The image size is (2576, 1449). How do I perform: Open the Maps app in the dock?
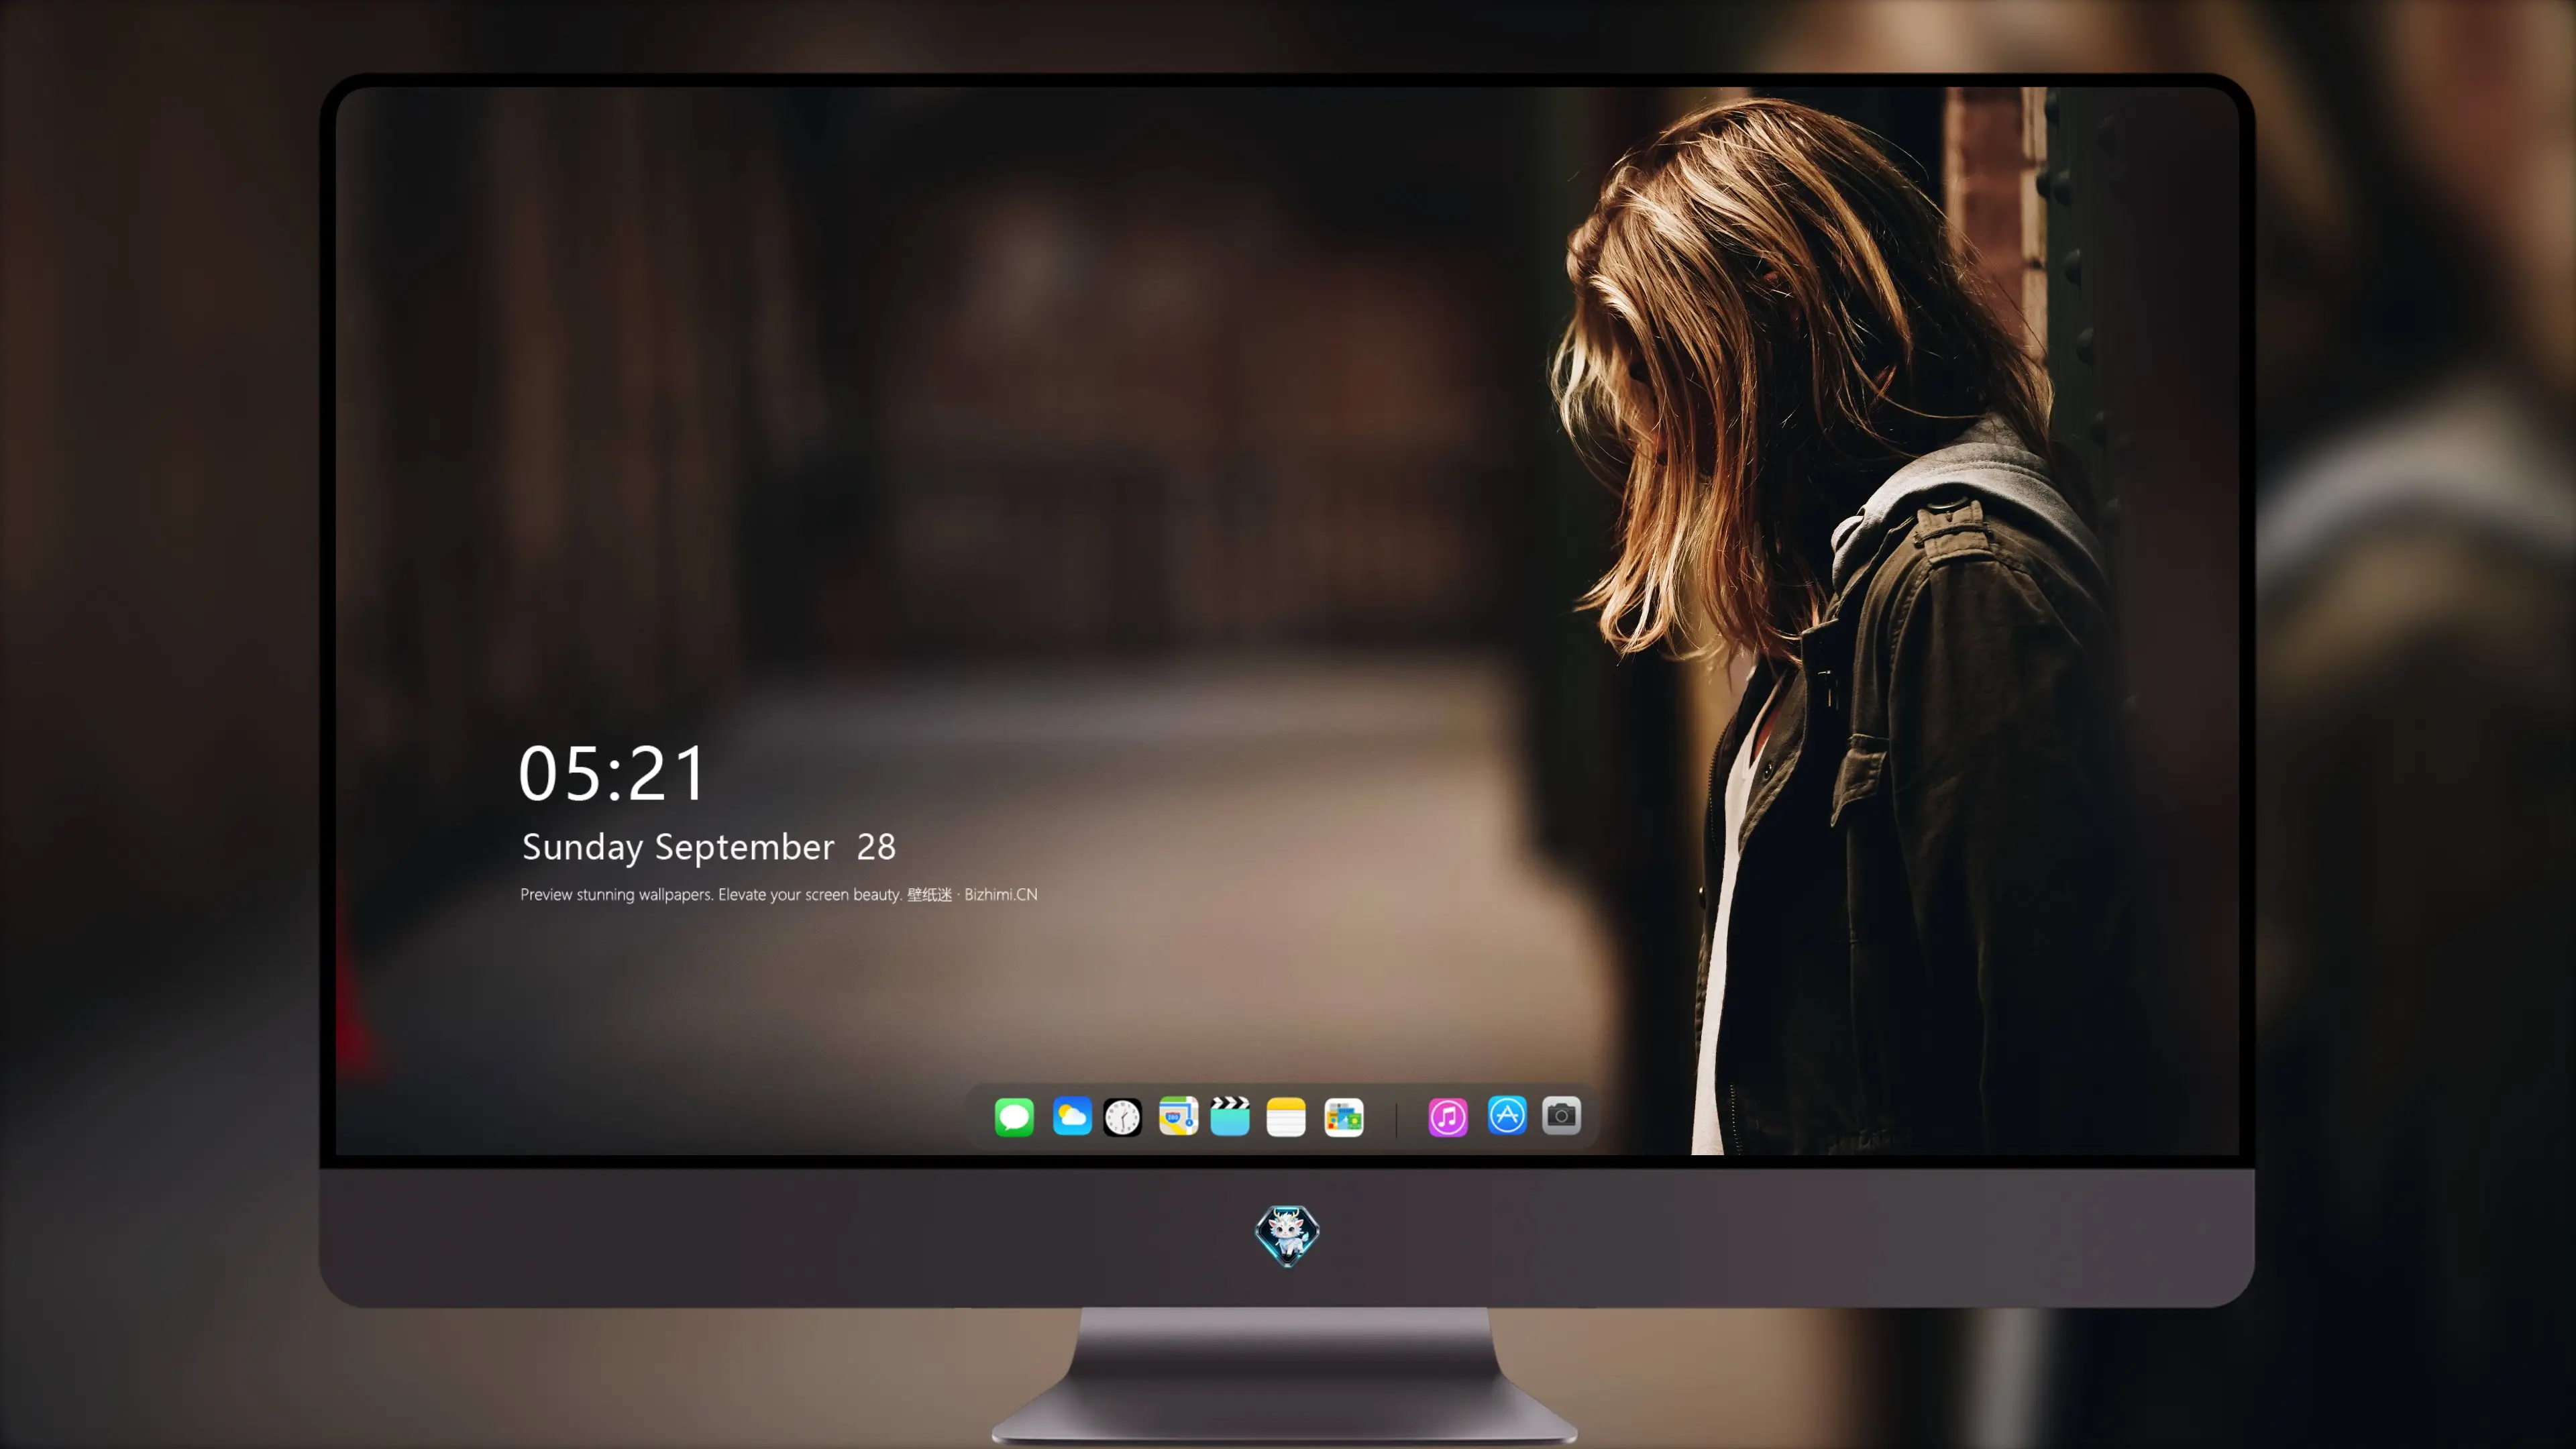[x=1178, y=1116]
